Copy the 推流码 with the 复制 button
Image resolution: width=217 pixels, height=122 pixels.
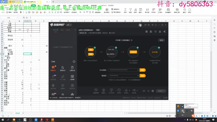(x=143, y=76)
